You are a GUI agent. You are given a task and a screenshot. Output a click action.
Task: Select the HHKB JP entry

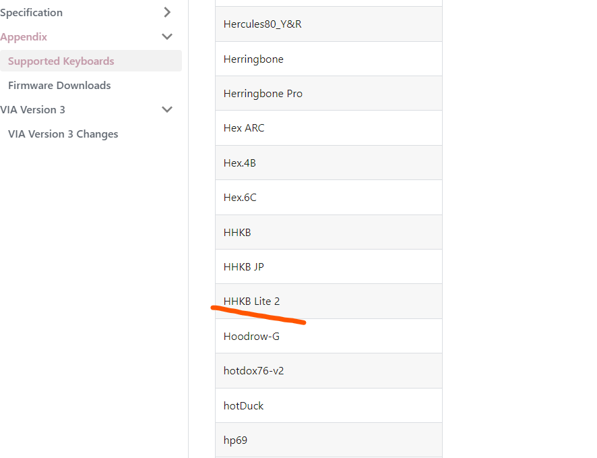(x=329, y=266)
